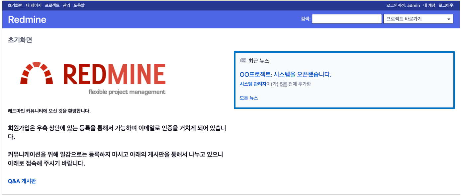The width and height of the screenshot is (461, 196).
Task: Open the 초기화면 menu item
Action: [15, 5]
